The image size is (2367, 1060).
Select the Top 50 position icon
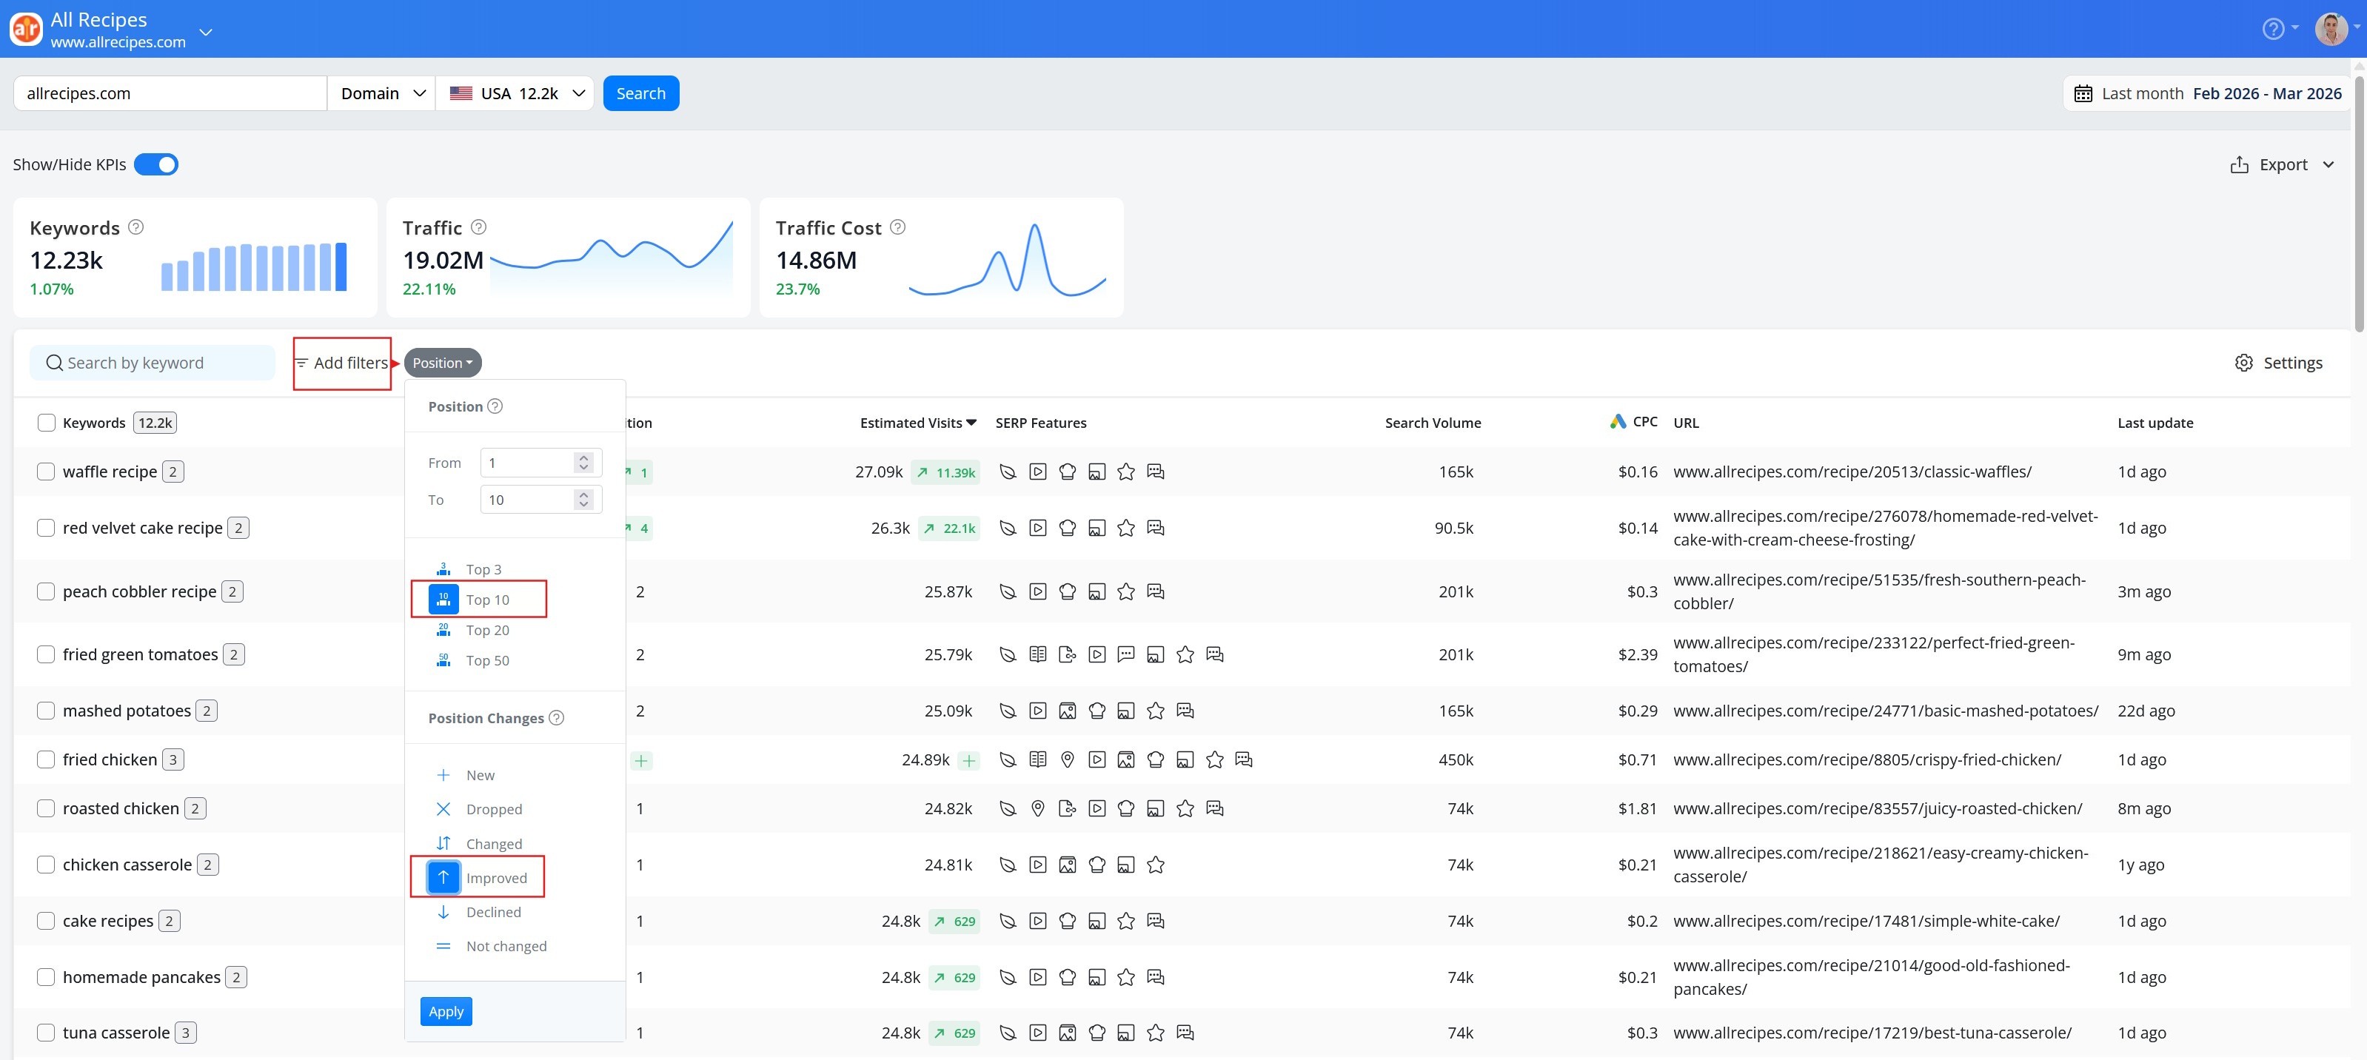point(443,660)
